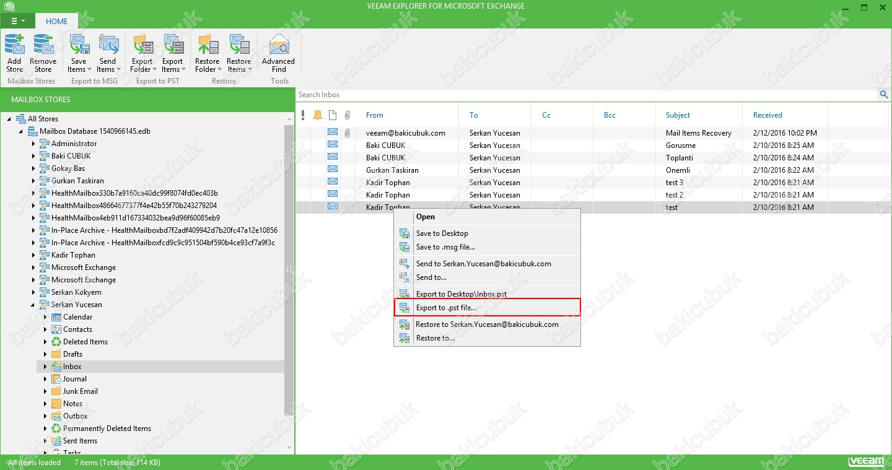Select the Drafts folder
Viewport: 892px width, 470px height.
72,354
